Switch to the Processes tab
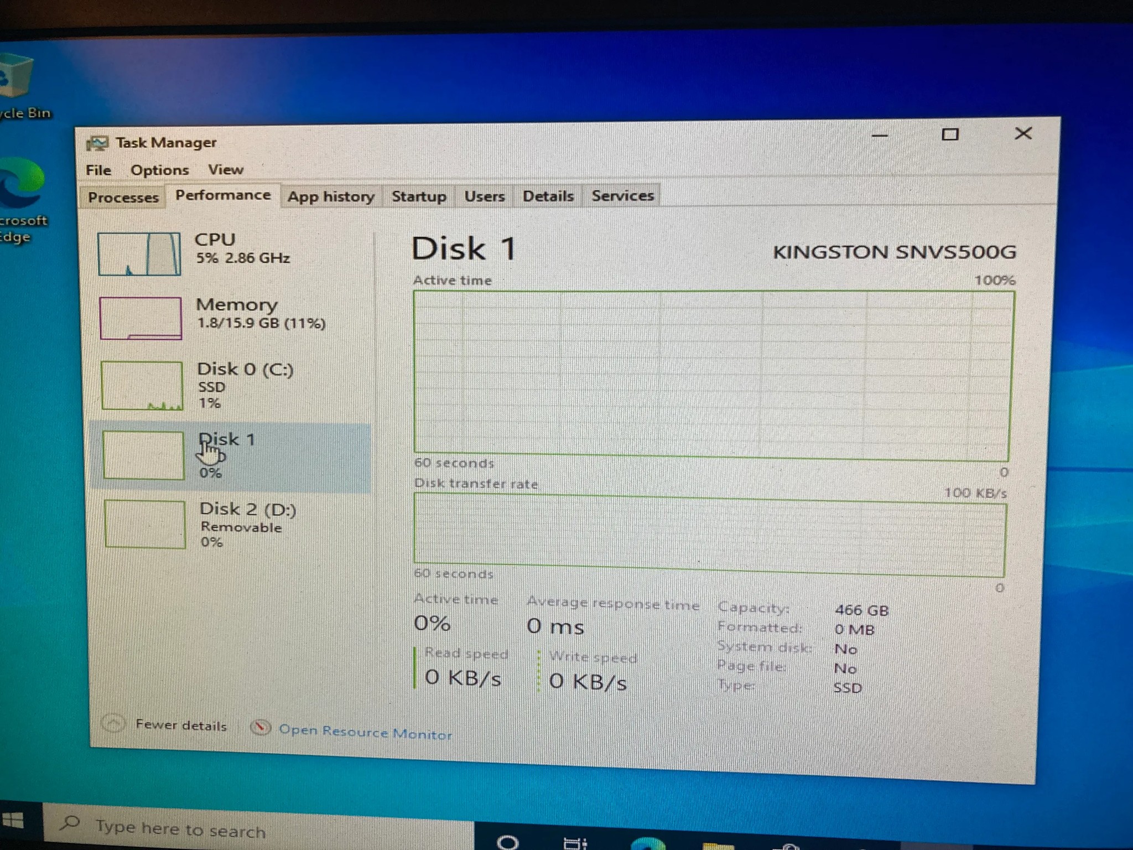Screen dimensions: 1133x850 tap(123, 198)
